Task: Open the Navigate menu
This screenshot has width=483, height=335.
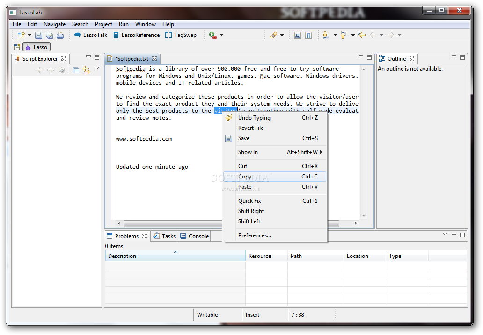Action: click(54, 24)
